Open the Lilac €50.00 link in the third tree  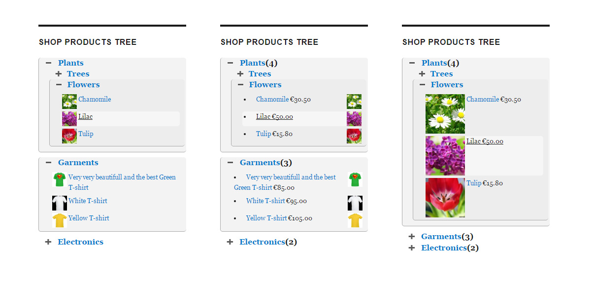click(485, 141)
